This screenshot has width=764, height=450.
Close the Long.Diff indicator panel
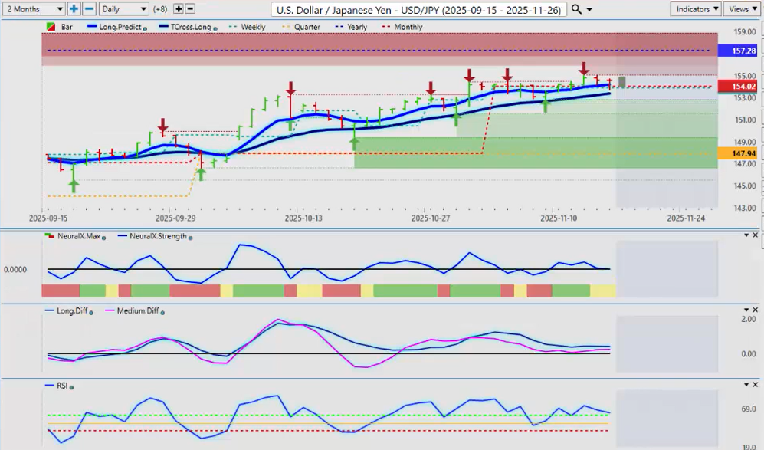tap(757, 309)
